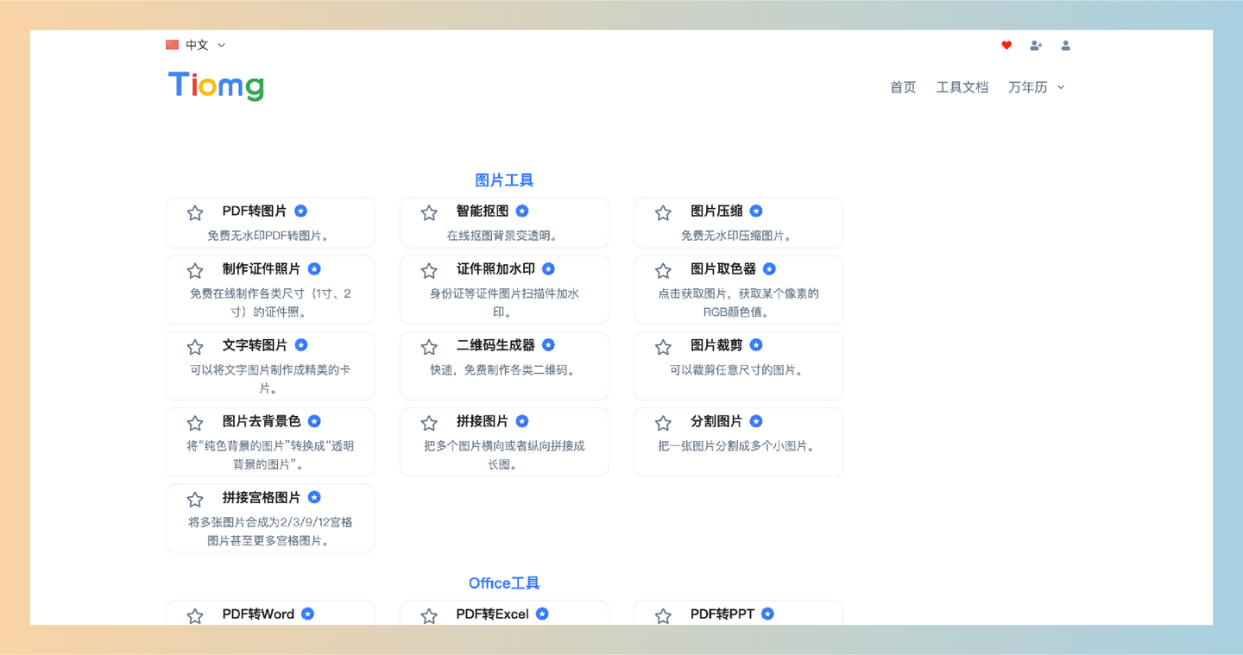
Task: Open the PDF转Excel tool title
Action: pyautogui.click(x=492, y=614)
